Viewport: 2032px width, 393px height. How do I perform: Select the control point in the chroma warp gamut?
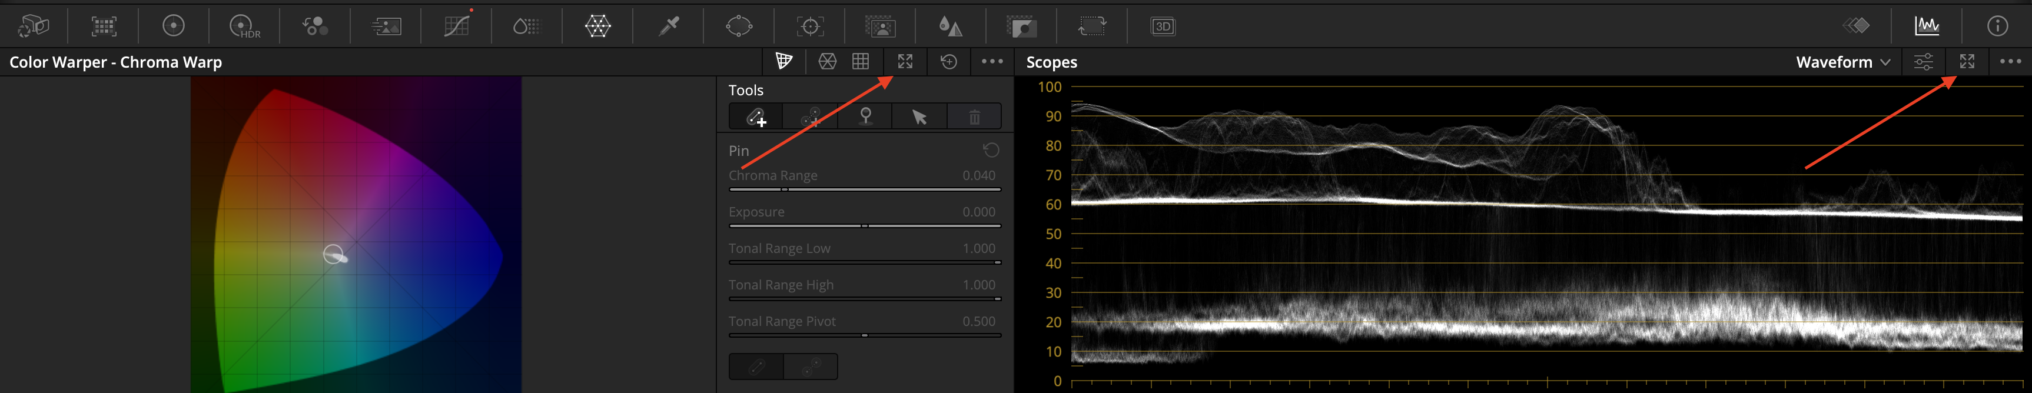[x=334, y=254]
